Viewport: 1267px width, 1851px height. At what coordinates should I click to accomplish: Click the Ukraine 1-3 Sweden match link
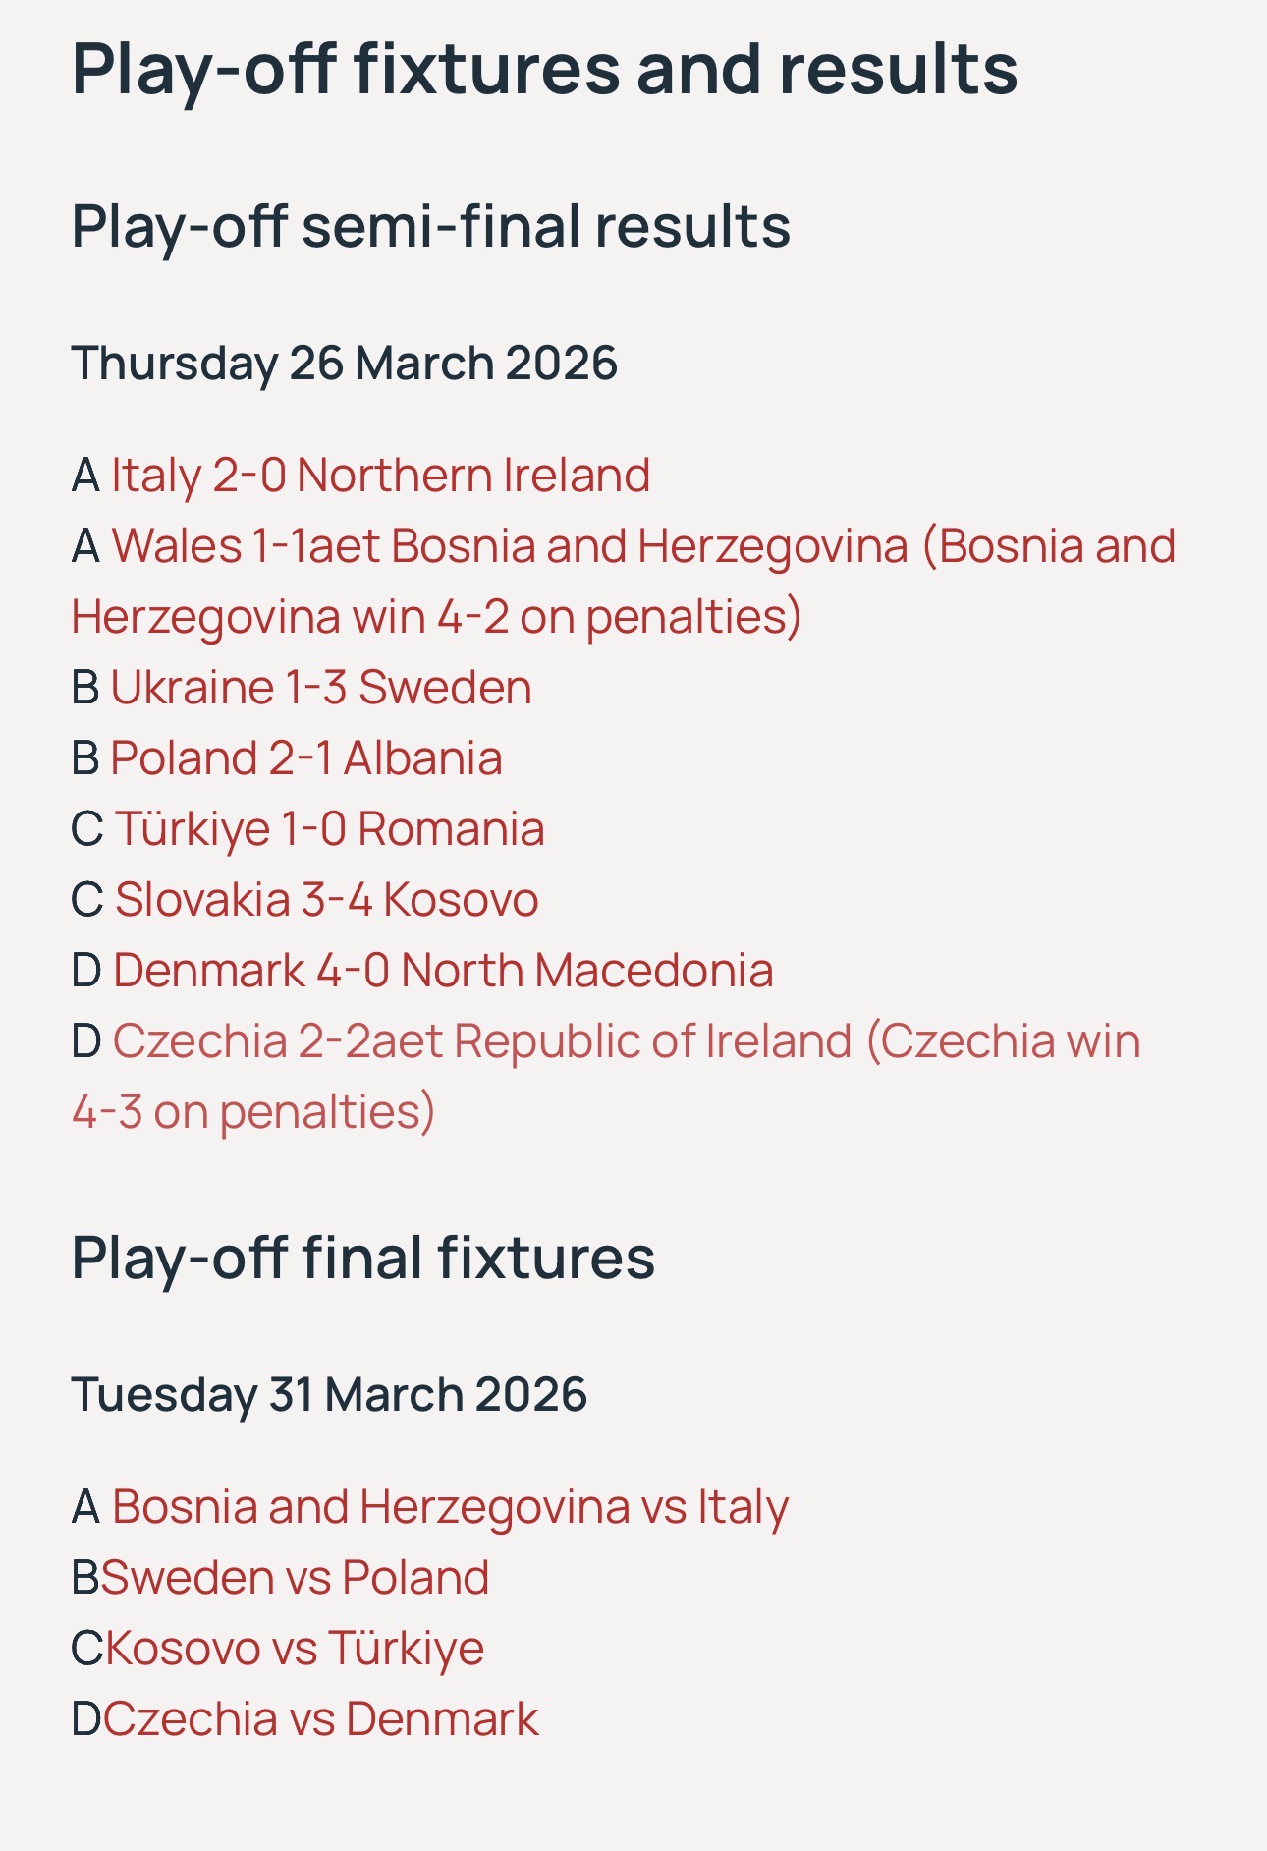click(321, 688)
